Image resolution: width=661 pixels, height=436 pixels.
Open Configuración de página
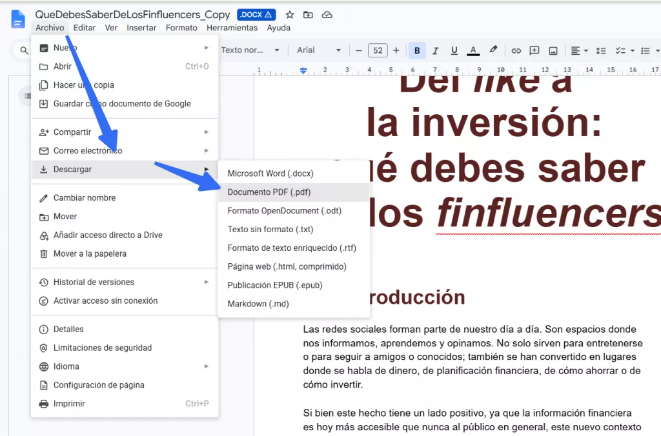[125, 385]
